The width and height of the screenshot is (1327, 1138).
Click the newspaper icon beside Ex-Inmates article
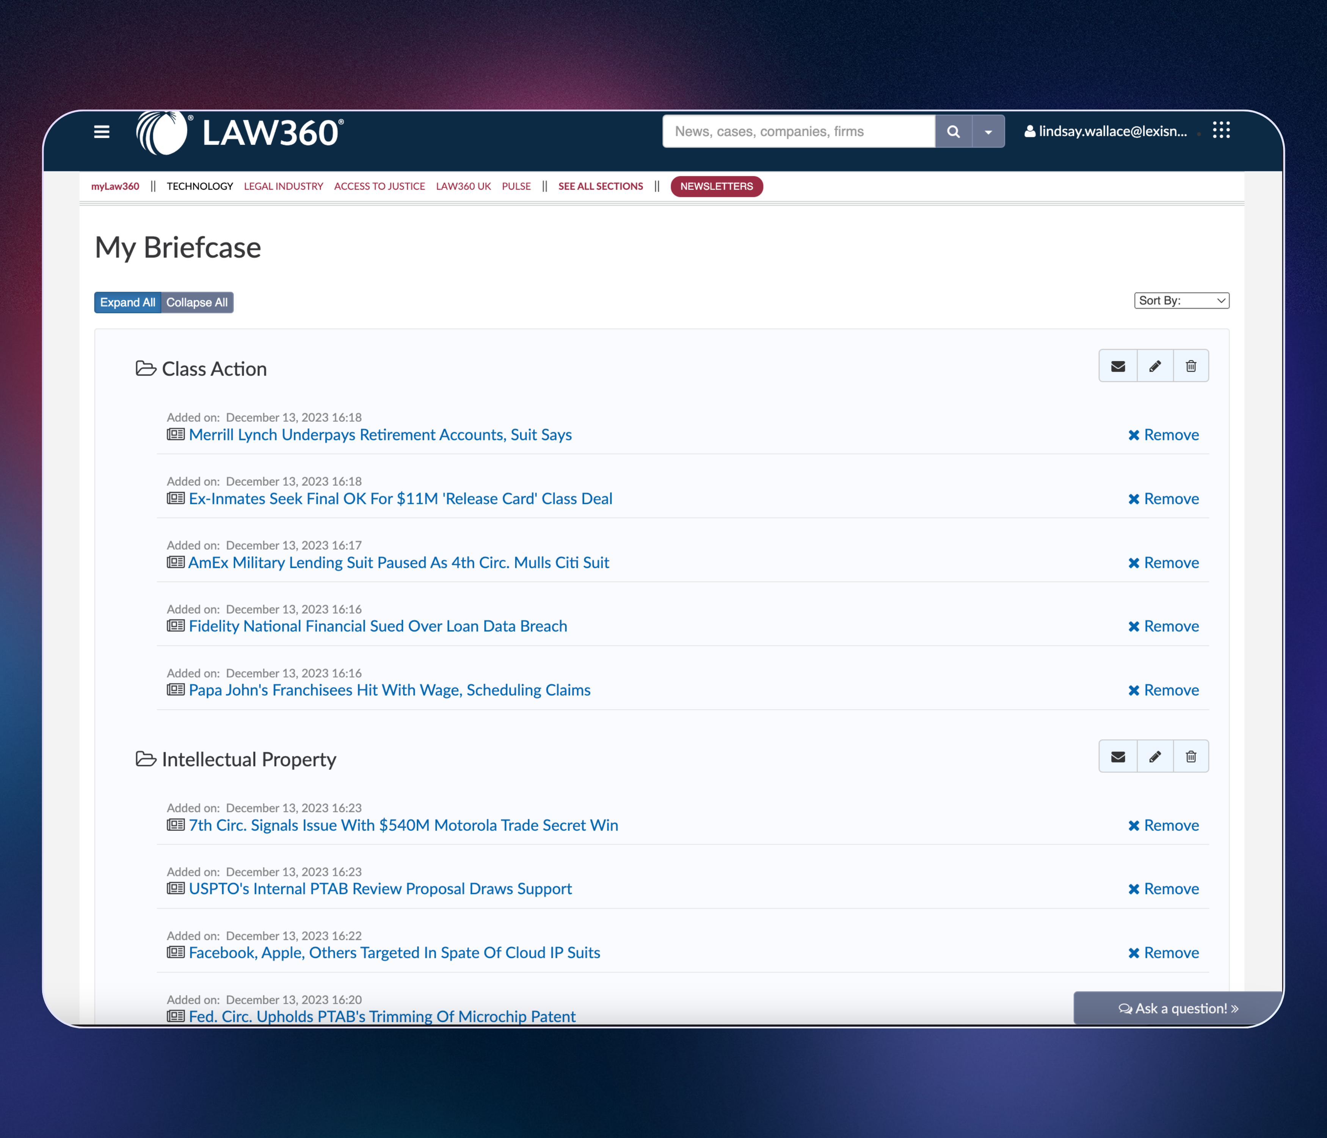coord(176,498)
